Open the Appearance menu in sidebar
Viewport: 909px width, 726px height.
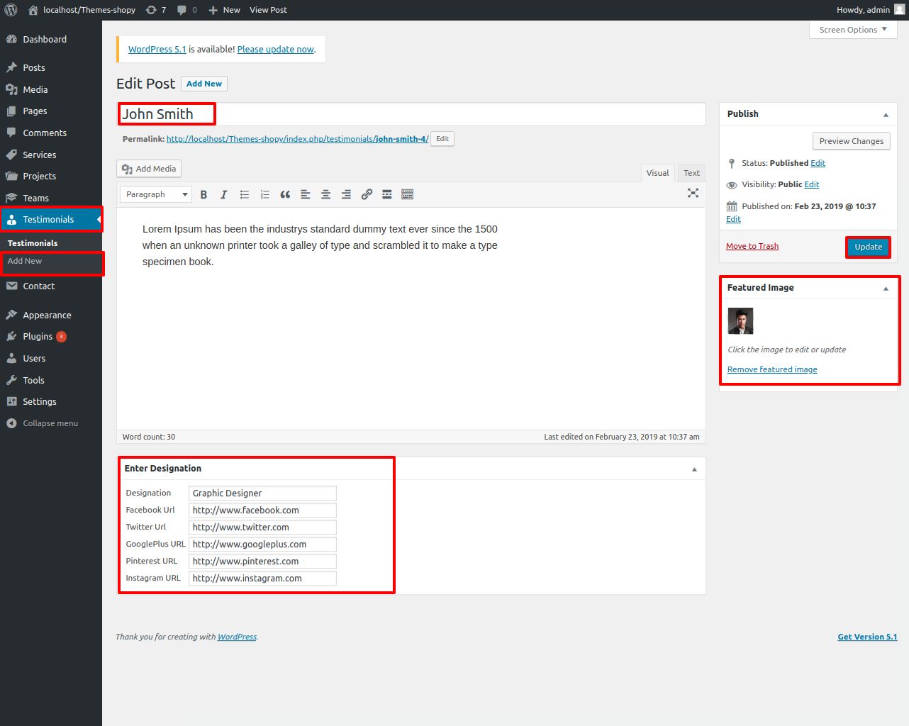click(x=47, y=315)
